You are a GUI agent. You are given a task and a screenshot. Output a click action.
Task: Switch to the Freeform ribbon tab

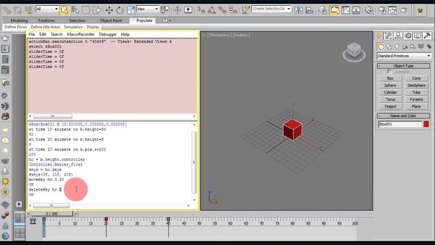pyautogui.click(x=46, y=20)
